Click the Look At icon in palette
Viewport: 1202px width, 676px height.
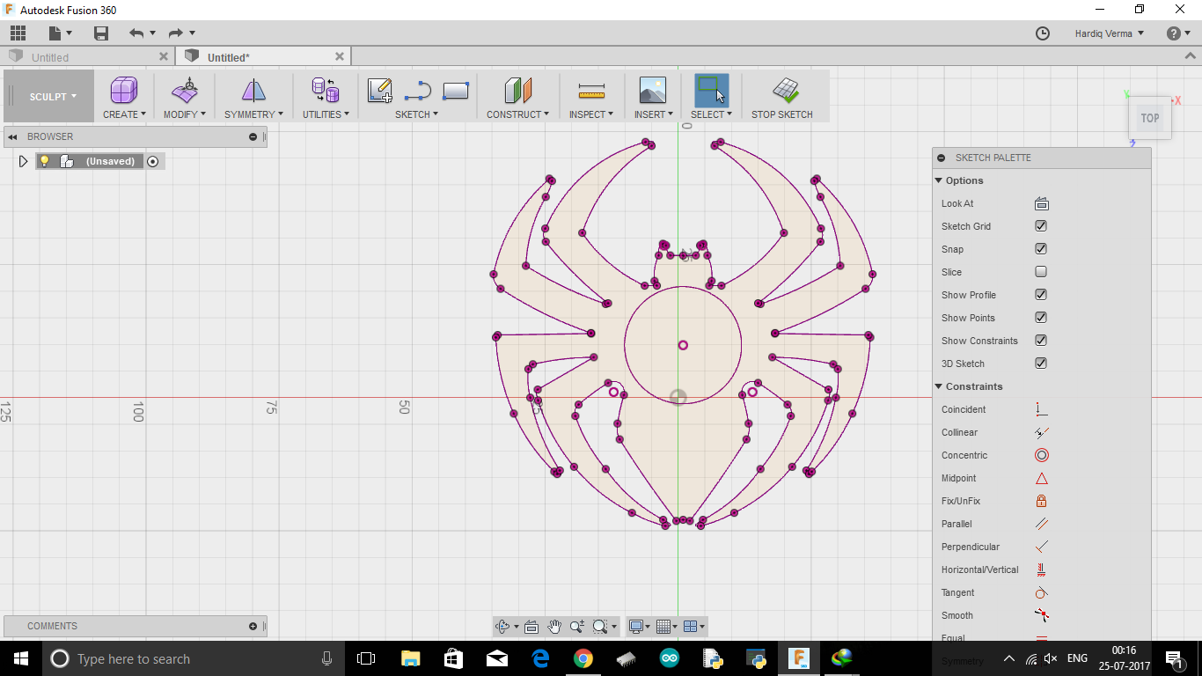tap(1042, 203)
